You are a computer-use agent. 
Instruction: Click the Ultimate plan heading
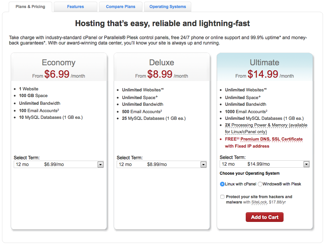tap(264, 63)
